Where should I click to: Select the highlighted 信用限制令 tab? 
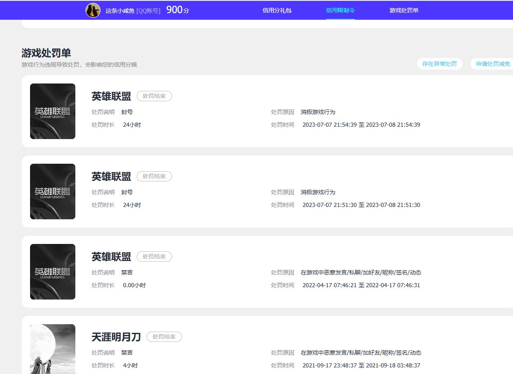pos(340,10)
